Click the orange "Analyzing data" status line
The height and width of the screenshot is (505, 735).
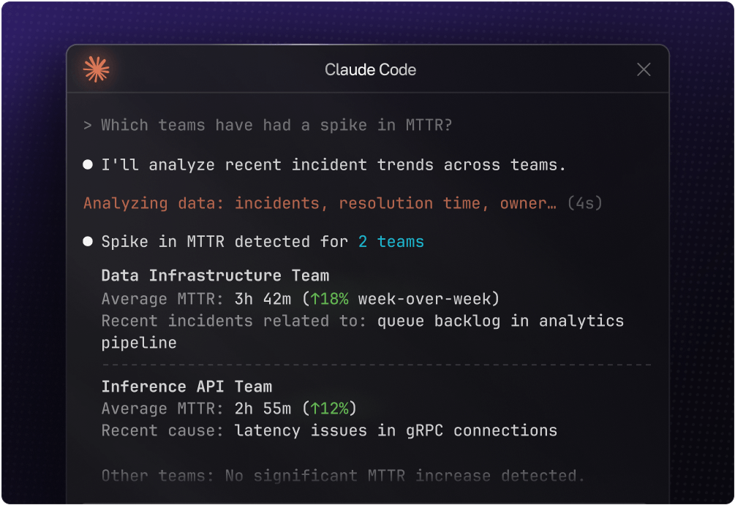[x=320, y=203]
